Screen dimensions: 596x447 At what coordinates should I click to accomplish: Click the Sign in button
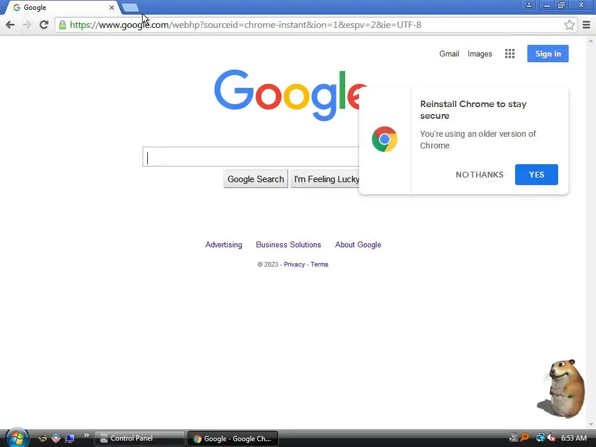[548, 54]
